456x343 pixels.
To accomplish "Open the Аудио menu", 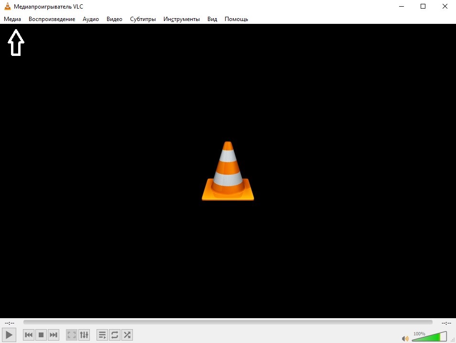I will pos(91,19).
